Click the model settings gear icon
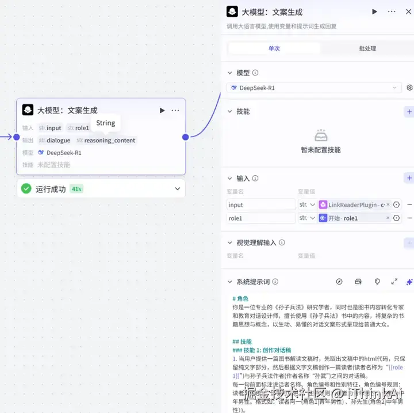Image resolution: width=414 pixels, height=413 pixels. 409,88
